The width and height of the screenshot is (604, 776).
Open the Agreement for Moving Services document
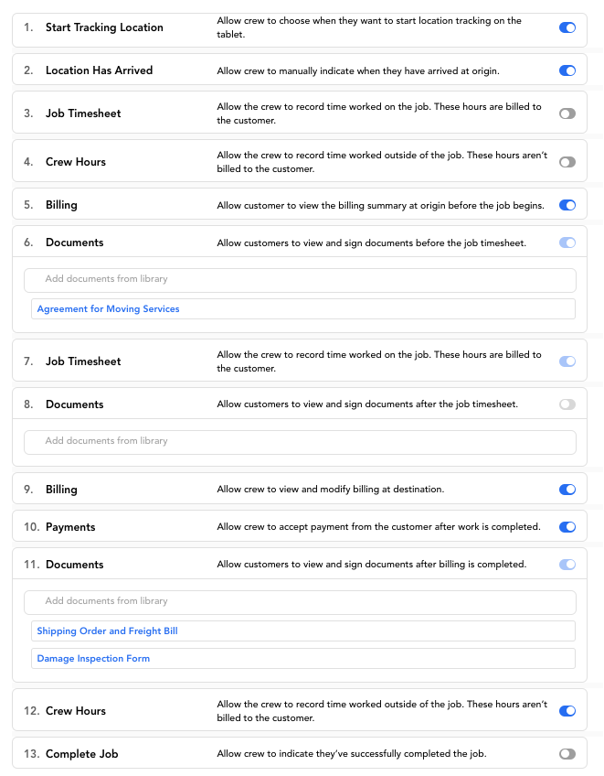108,308
